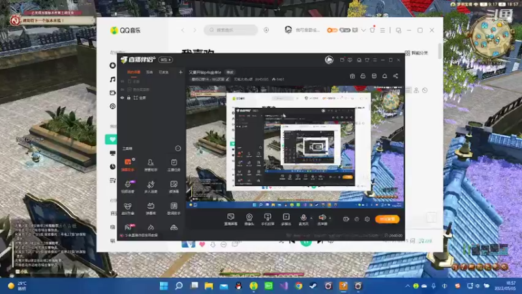Edit the stream category pill with the pencil
This screenshot has height=294, width=522.
coord(210,79)
